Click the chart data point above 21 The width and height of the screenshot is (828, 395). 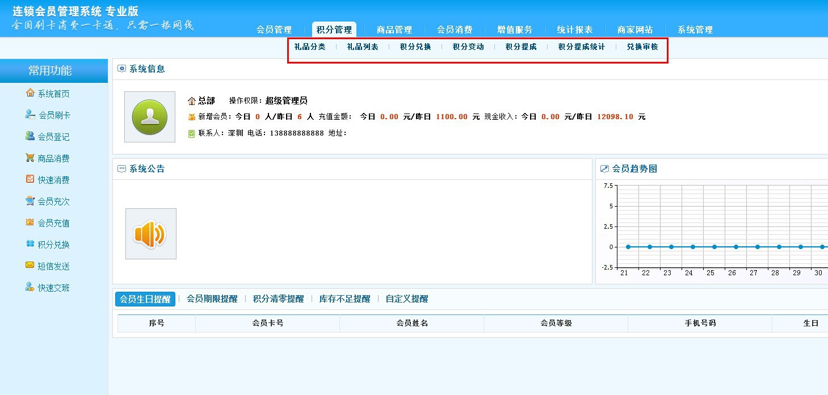pyautogui.click(x=628, y=247)
